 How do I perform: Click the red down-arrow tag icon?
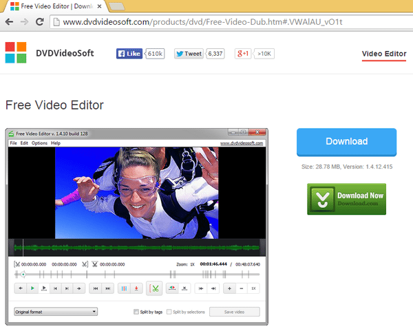coord(136,288)
